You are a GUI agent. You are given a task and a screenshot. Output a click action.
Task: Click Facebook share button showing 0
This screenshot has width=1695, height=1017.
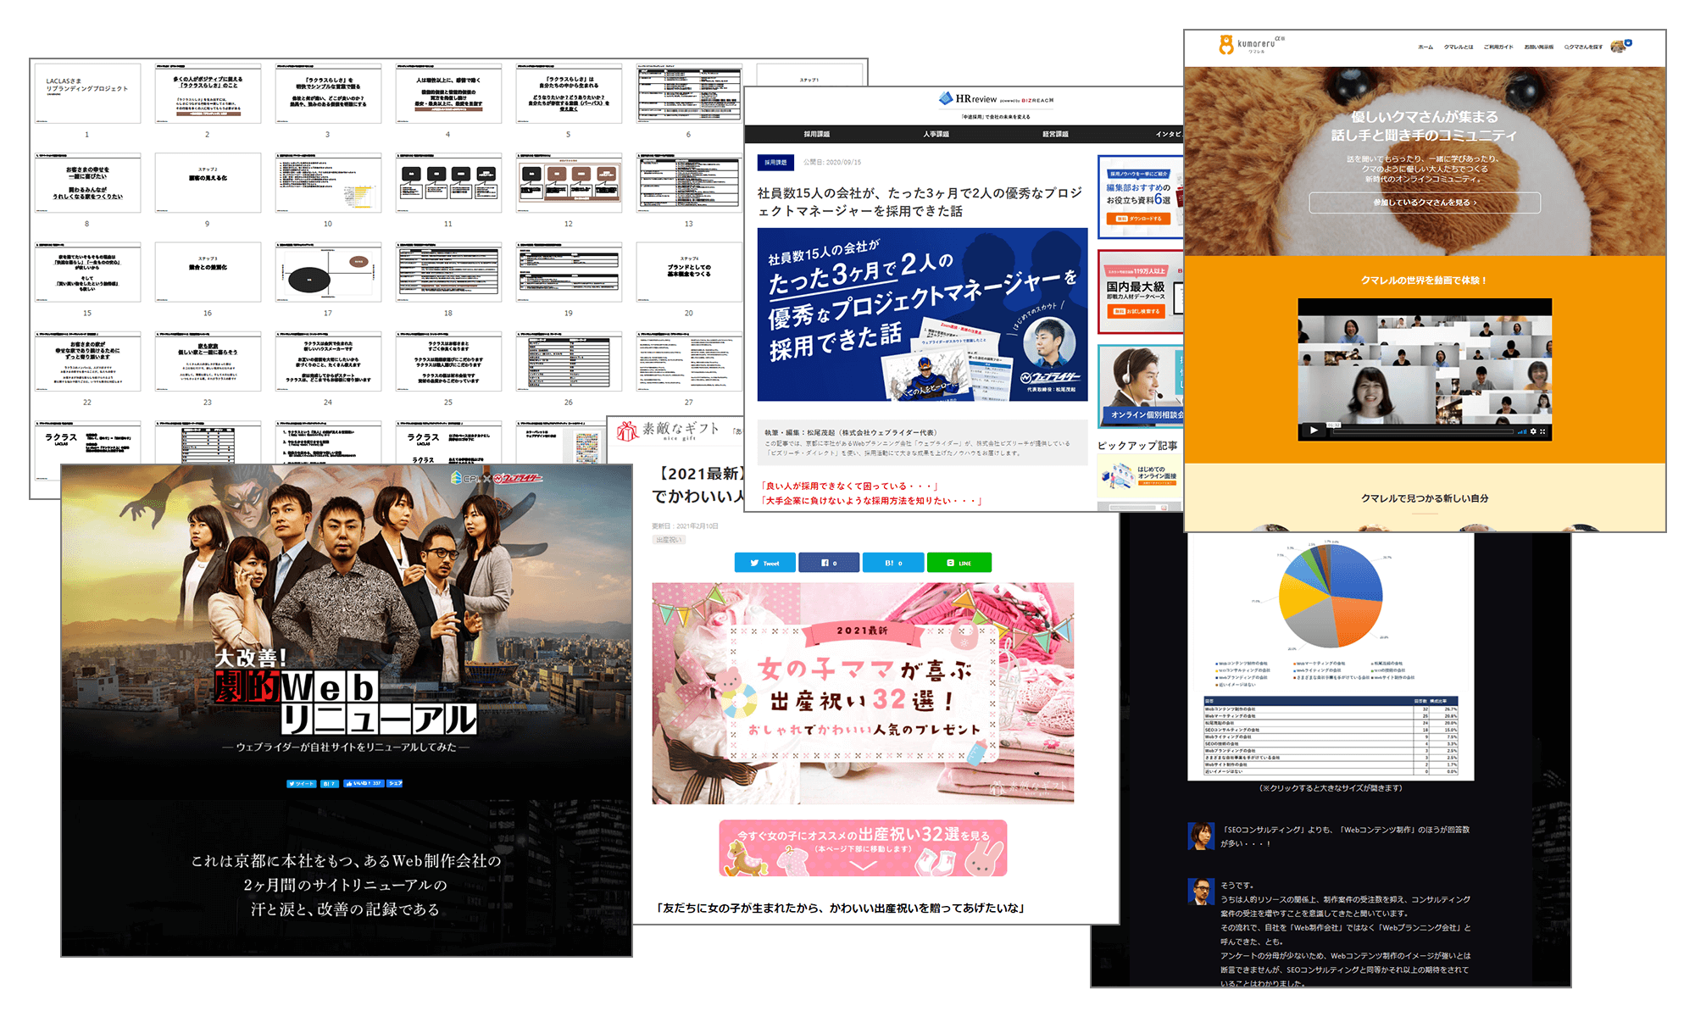pyautogui.click(x=829, y=563)
